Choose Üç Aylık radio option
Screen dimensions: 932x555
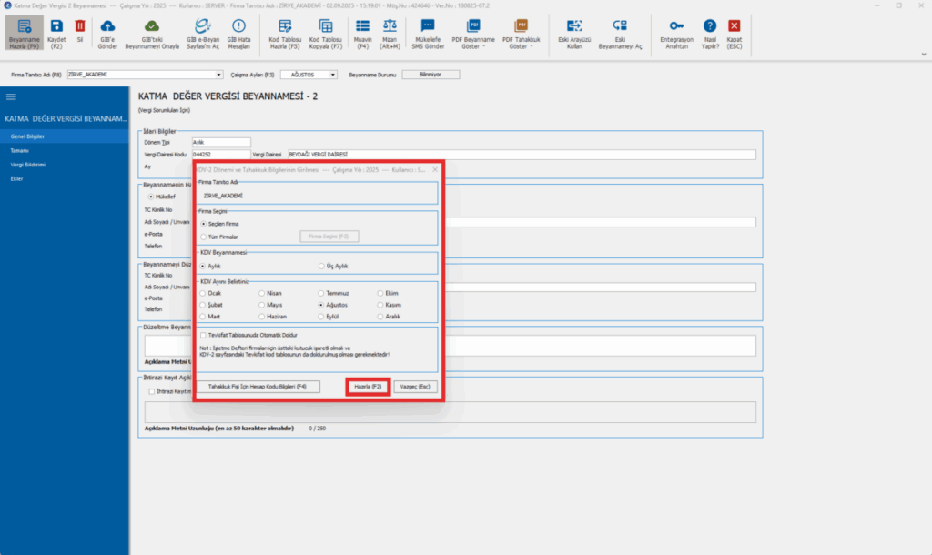(x=321, y=267)
